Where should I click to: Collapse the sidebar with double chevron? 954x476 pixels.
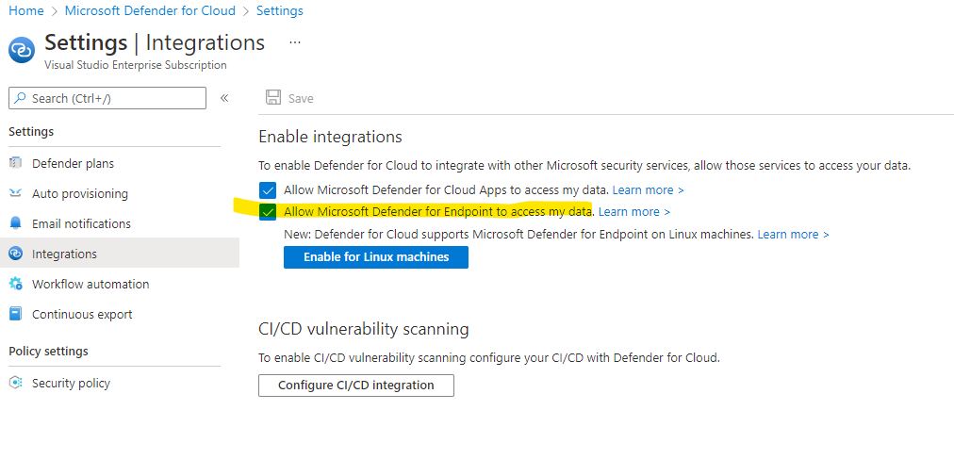click(x=224, y=98)
